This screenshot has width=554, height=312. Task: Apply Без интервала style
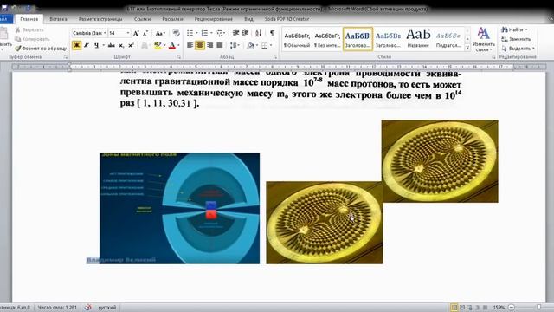(x=327, y=39)
